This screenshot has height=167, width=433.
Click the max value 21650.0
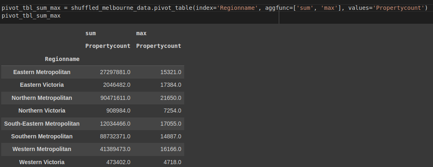coord(171,98)
